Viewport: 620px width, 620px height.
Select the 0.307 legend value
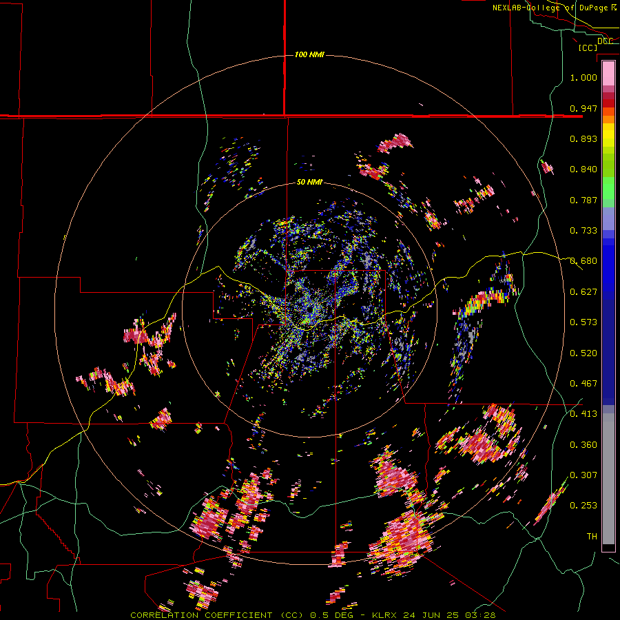(x=583, y=475)
